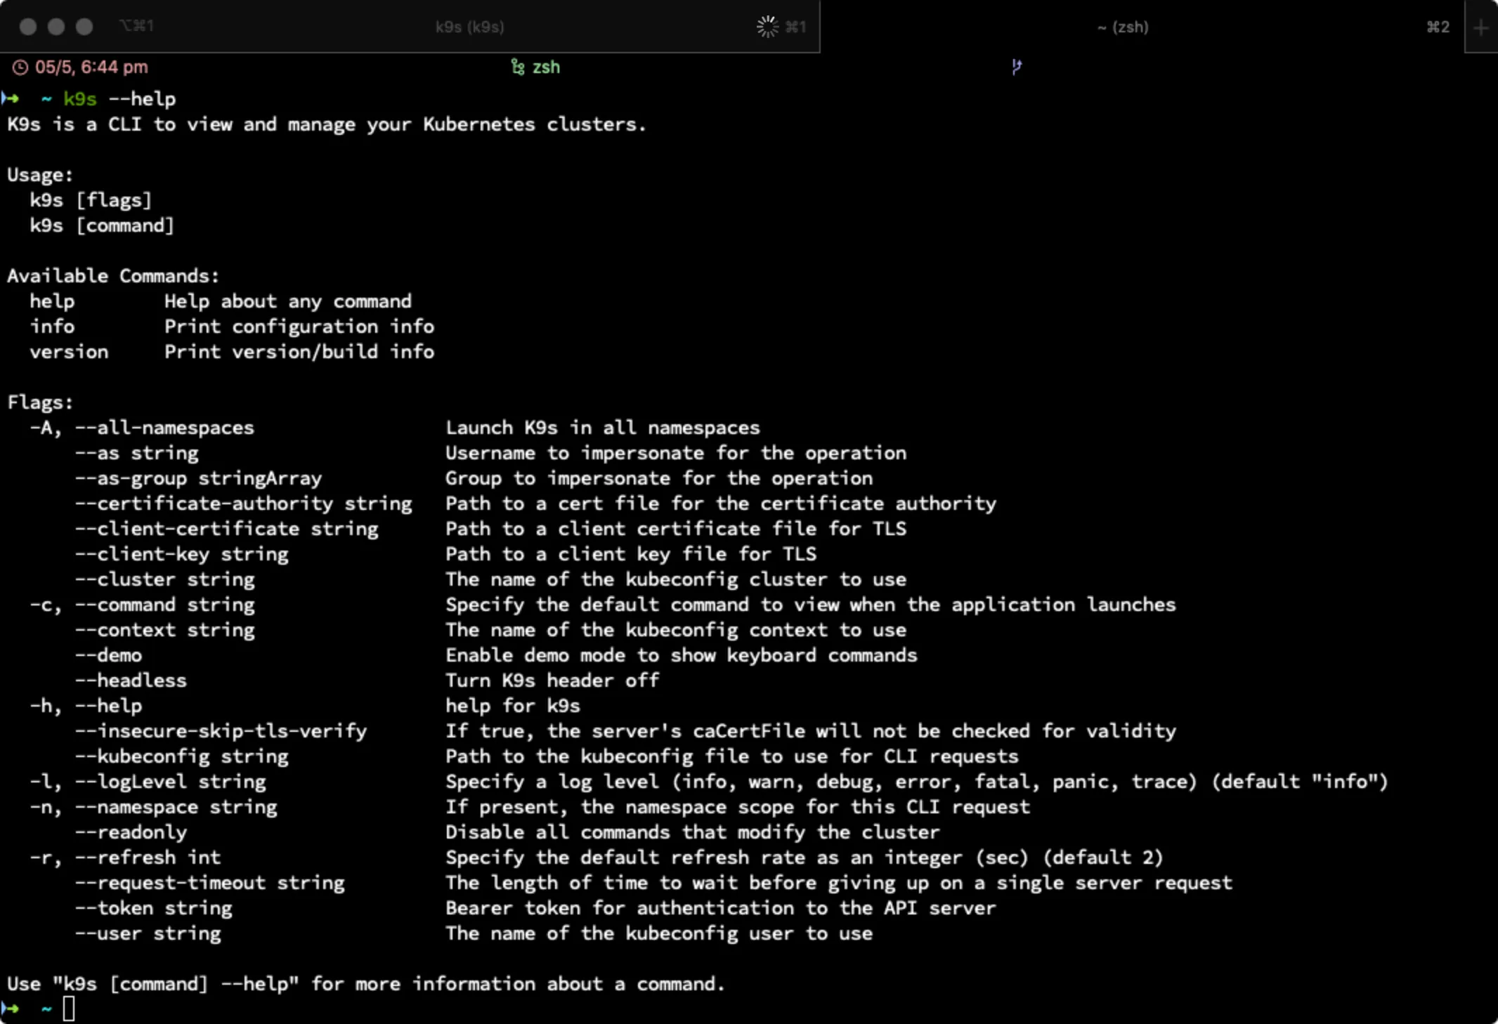Viewport: 1498px width, 1024px height.
Task: Click the '--kubeconfig string' flag
Action: [181, 756]
